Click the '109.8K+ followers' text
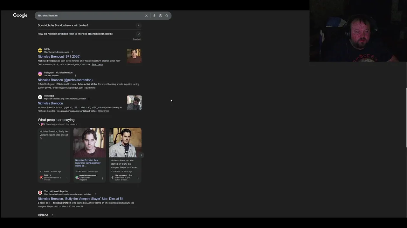 (x=52, y=76)
